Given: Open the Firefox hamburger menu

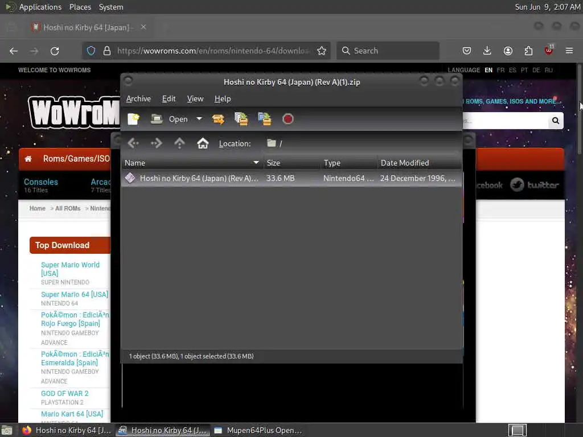Looking at the screenshot, I should point(569,51).
